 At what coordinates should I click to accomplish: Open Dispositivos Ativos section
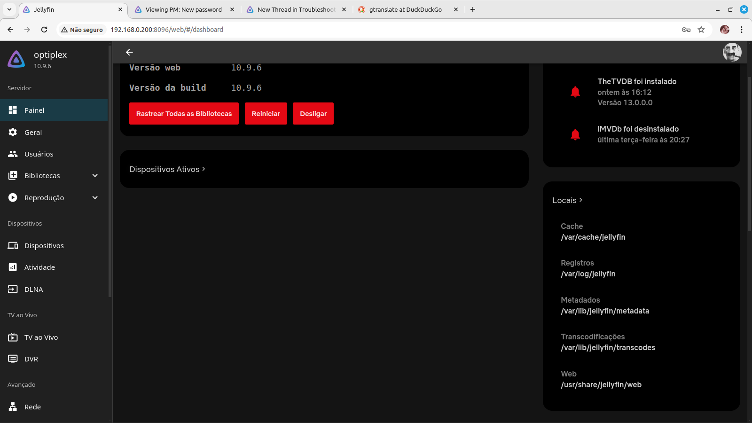coord(167,169)
